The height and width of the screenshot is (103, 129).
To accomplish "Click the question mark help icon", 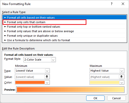I will pyautogui.click(x=112, y=4).
